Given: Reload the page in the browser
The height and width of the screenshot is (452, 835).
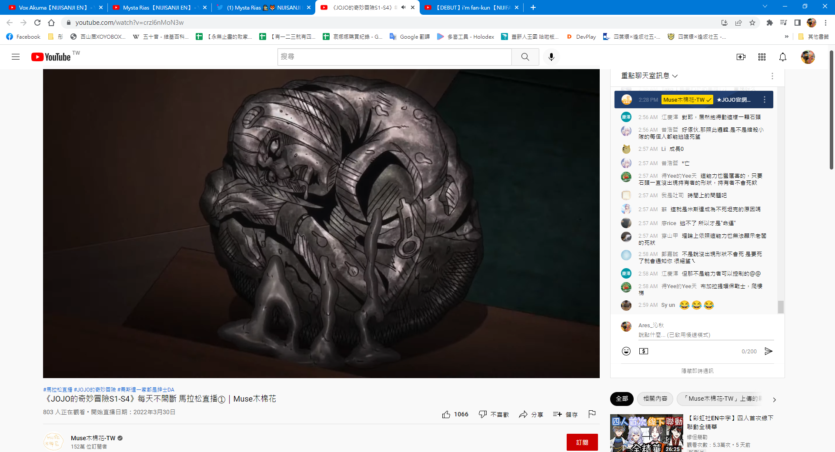Looking at the screenshot, I should [x=37, y=23].
